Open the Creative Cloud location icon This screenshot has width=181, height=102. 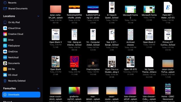pos(5,34)
